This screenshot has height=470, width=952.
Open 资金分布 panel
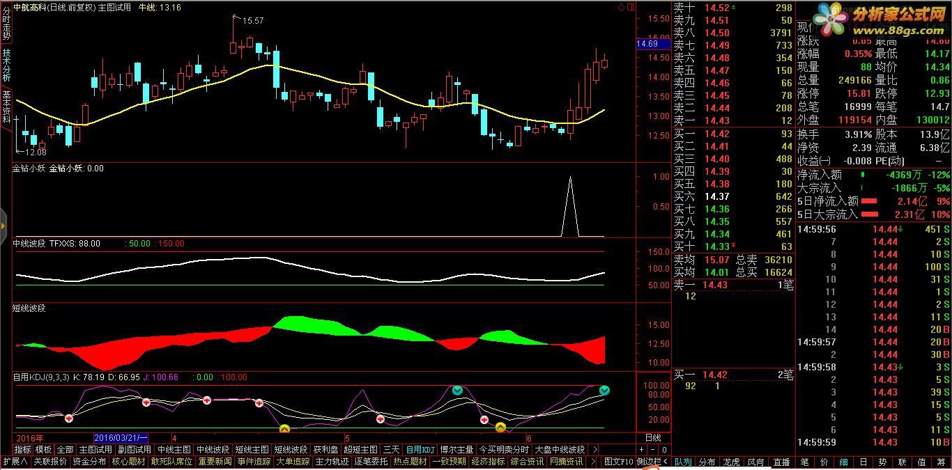[89, 462]
